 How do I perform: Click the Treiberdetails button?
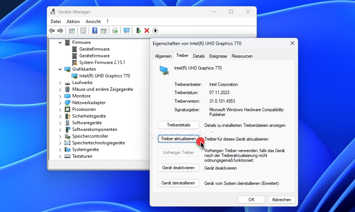(178, 125)
